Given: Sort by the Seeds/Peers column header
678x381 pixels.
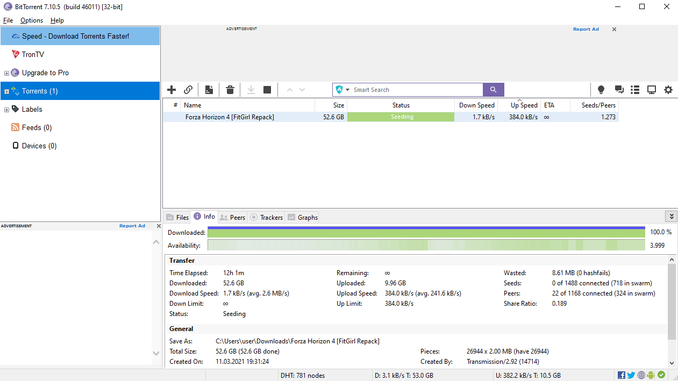Looking at the screenshot, I should click(594, 105).
